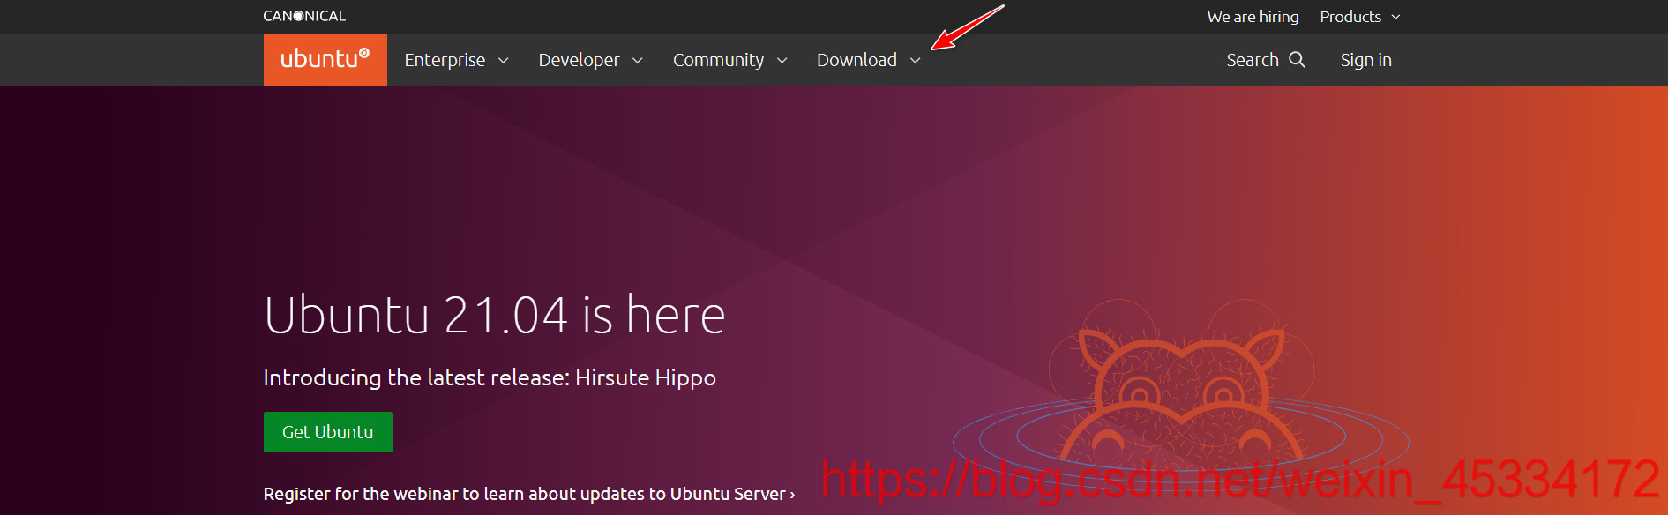
Task: Open the webinar registration link
Action: [529, 494]
